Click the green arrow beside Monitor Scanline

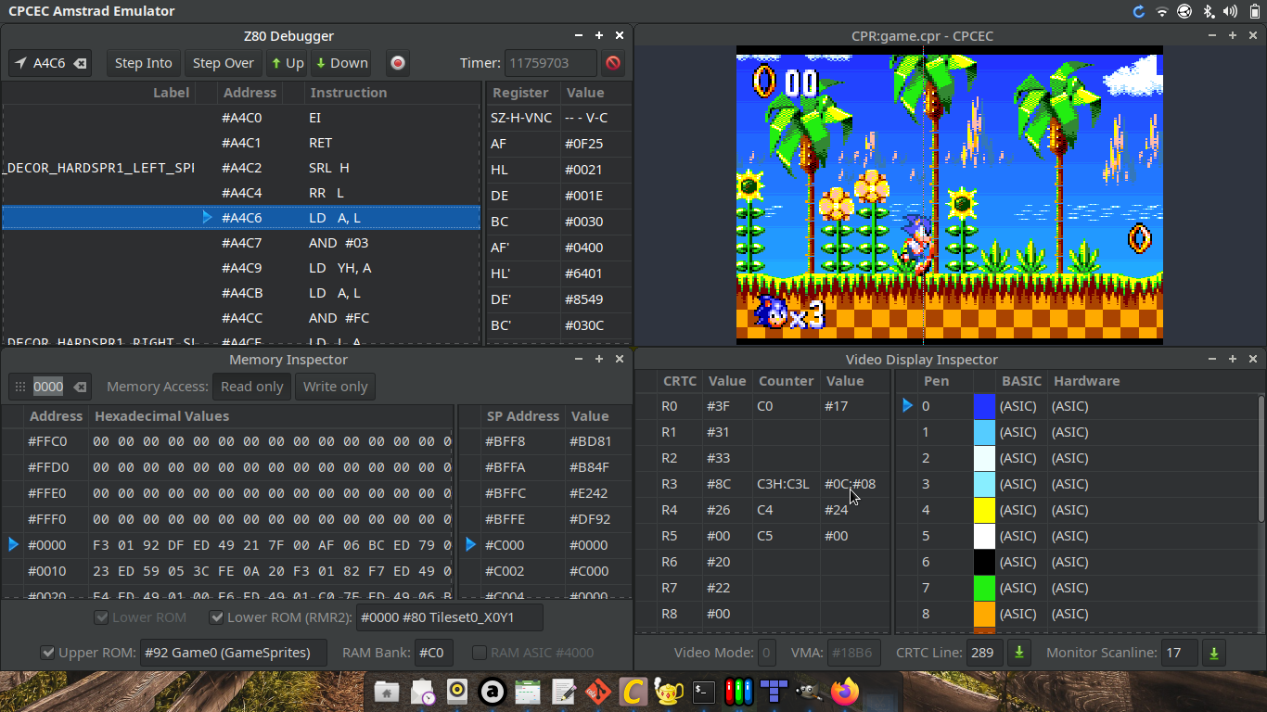click(1213, 653)
